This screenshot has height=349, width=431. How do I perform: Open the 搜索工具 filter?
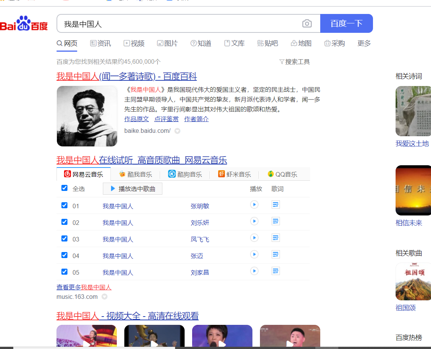point(294,61)
